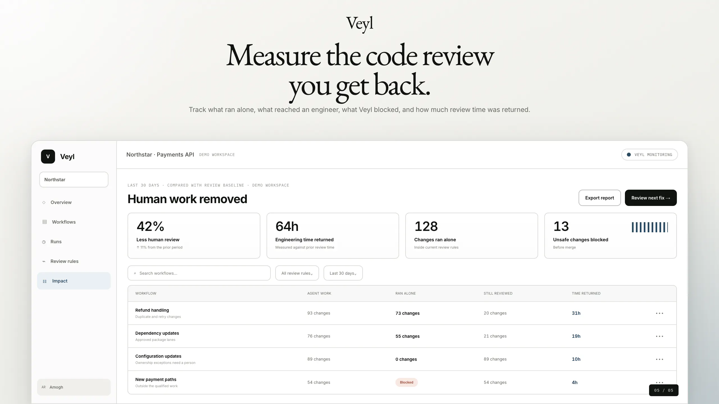Click the Ran Alone column header
The width and height of the screenshot is (719, 404).
click(406, 293)
